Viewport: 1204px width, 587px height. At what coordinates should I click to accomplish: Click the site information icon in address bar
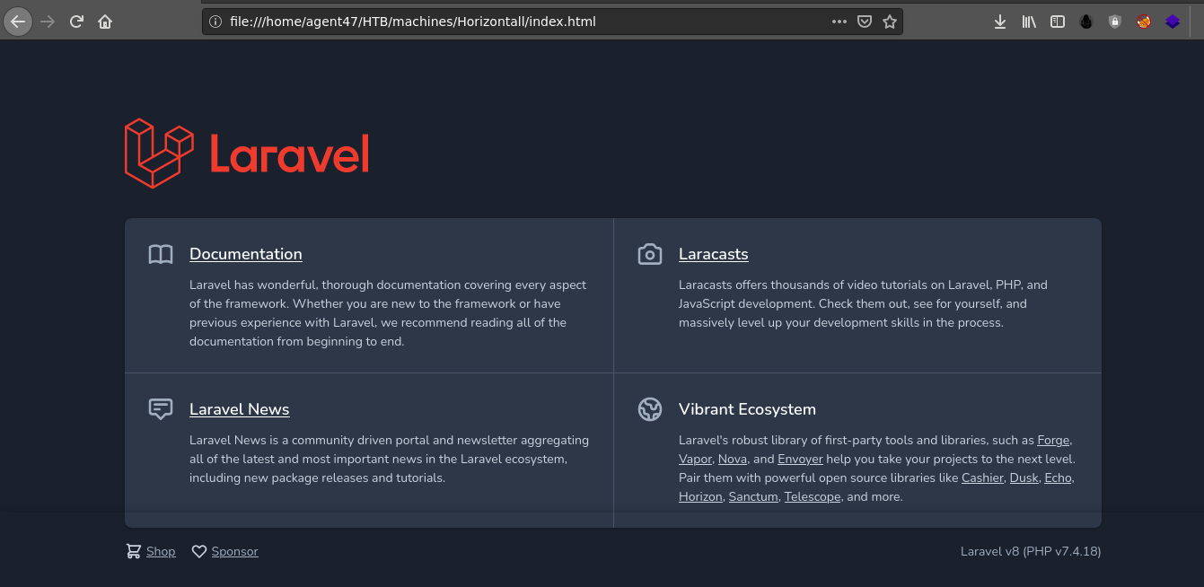point(215,22)
